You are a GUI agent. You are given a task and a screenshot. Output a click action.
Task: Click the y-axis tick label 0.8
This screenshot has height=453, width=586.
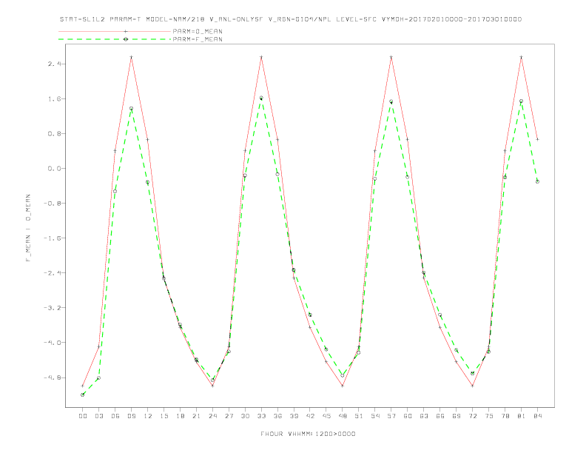pyautogui.click(x=54, y=133)
